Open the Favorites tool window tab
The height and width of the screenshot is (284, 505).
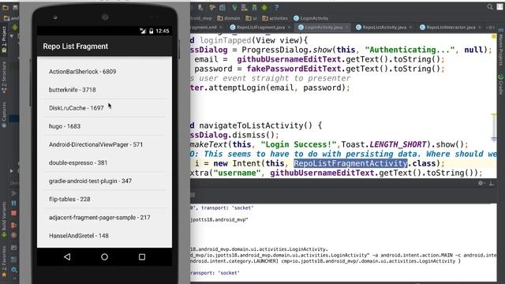[4, 261]
